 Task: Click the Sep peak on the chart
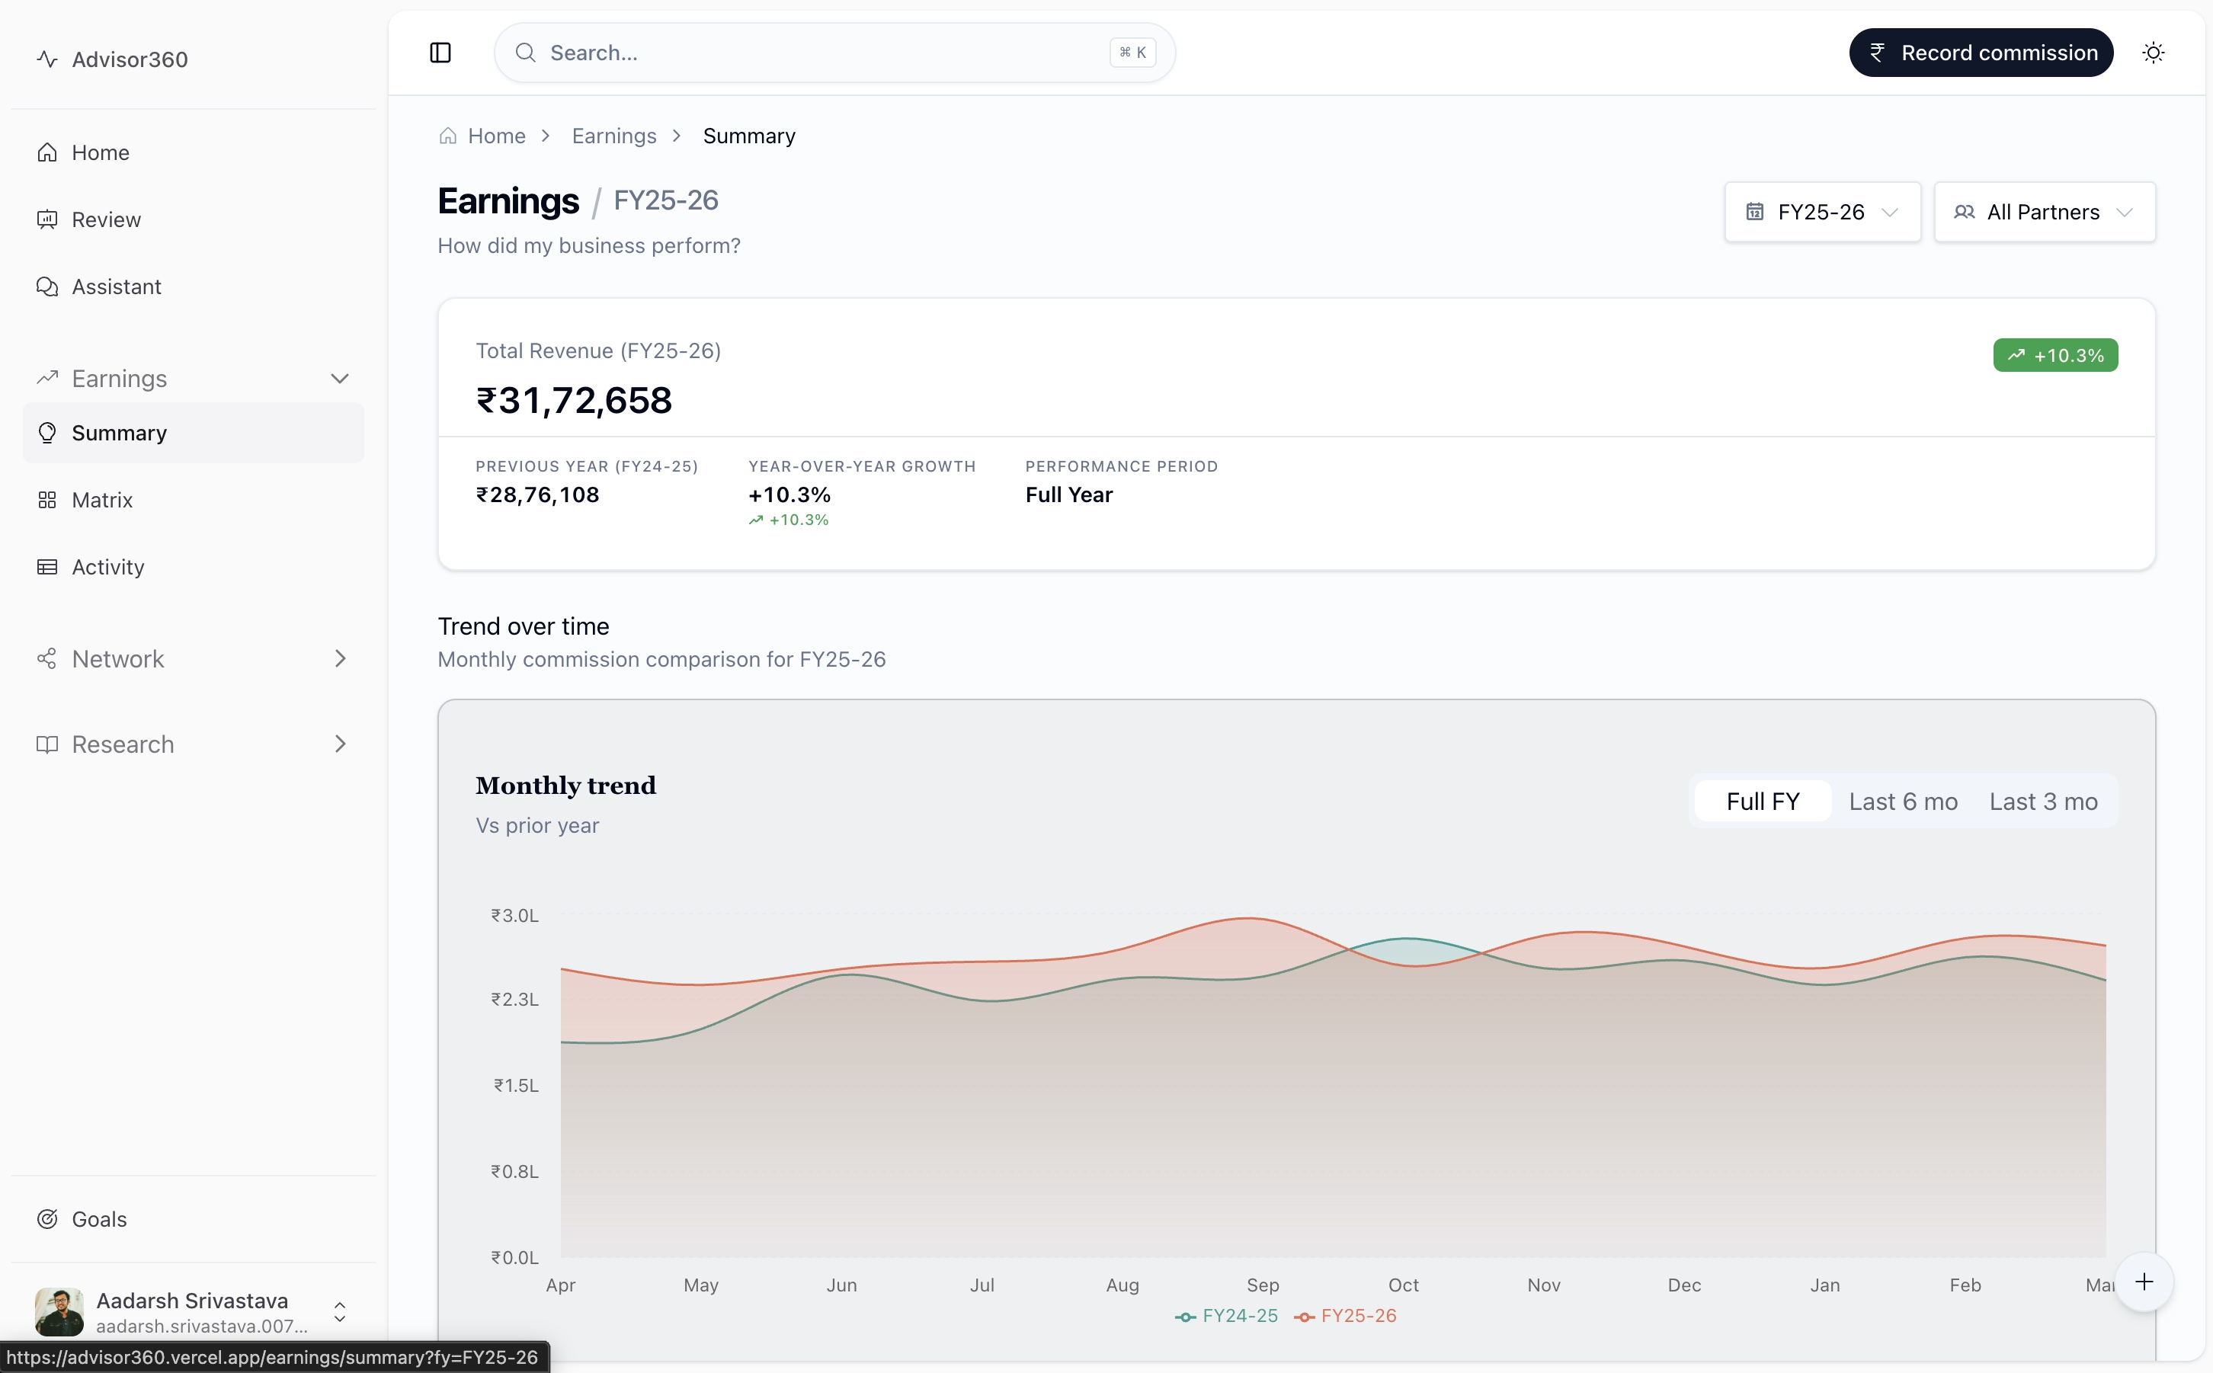(x=1251, y=918)
